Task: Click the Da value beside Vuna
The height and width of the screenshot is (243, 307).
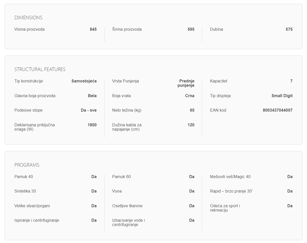Action: point(192,191)
